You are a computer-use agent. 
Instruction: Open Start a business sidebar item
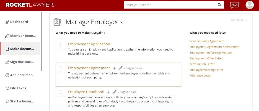click(22, 101)
